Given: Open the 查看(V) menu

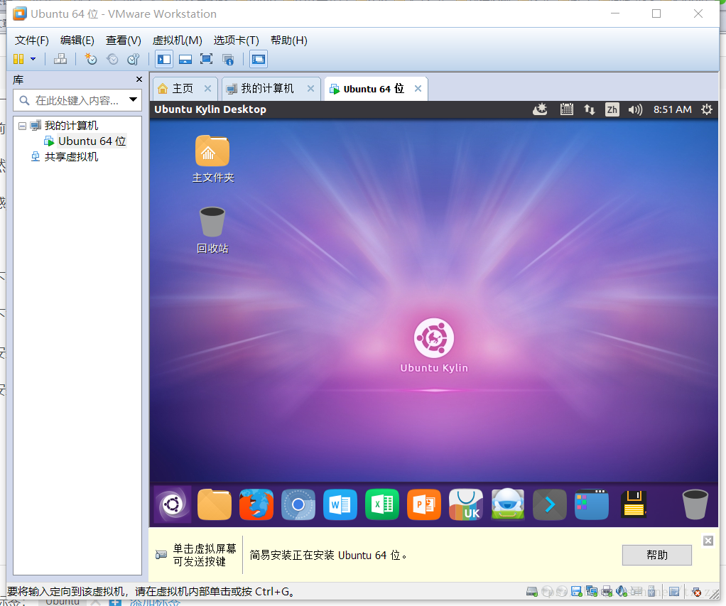Looking at the screenshot, I should 123,40.
